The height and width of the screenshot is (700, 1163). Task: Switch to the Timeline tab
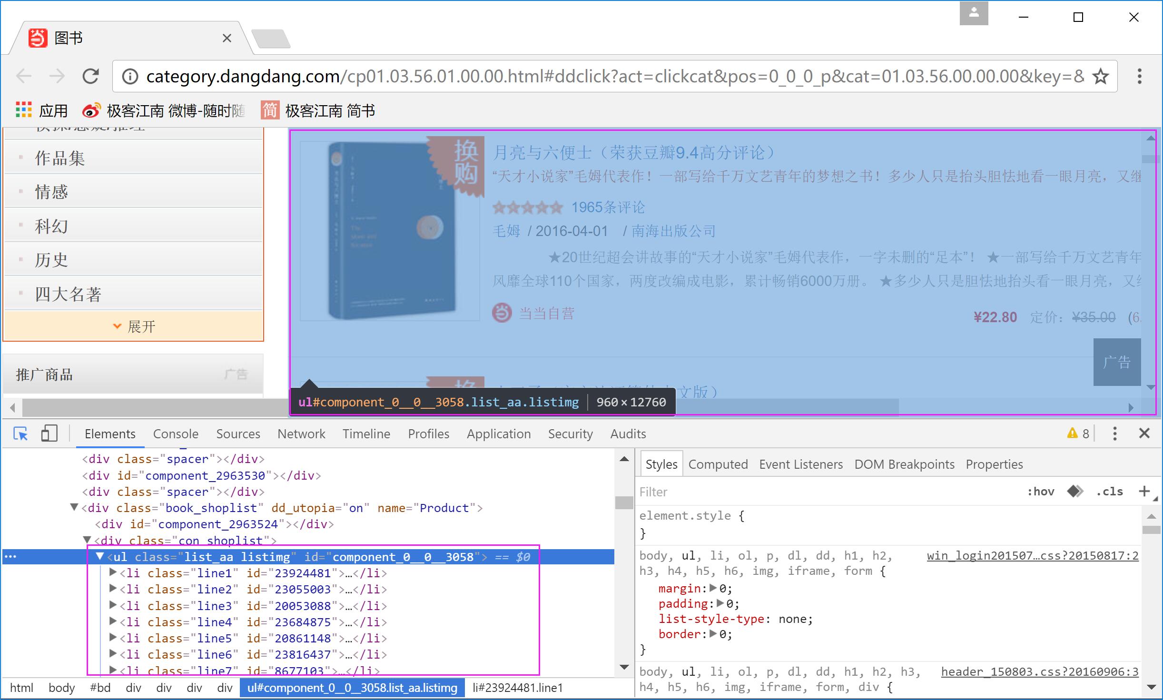coord(366,434)
